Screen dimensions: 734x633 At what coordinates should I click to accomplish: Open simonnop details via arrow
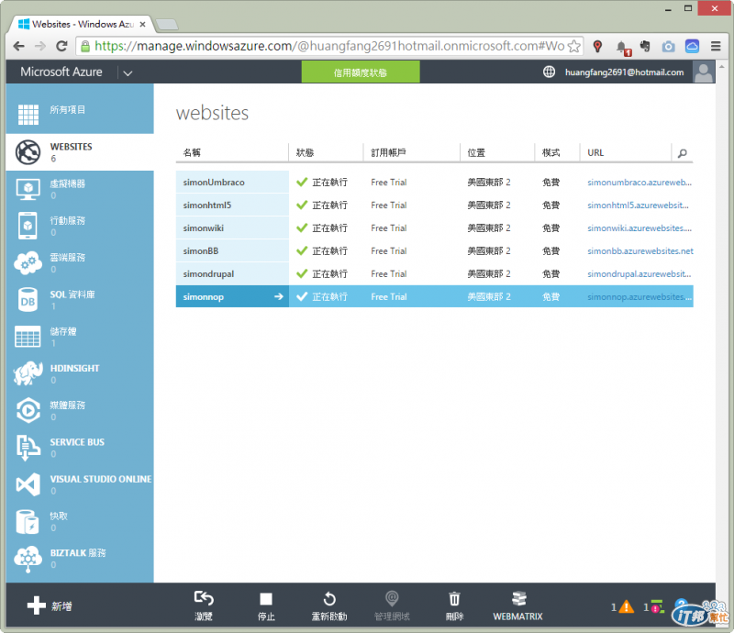coord(279,296)
